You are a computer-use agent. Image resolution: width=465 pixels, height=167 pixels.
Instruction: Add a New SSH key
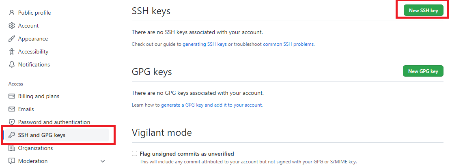coord(423,11)
